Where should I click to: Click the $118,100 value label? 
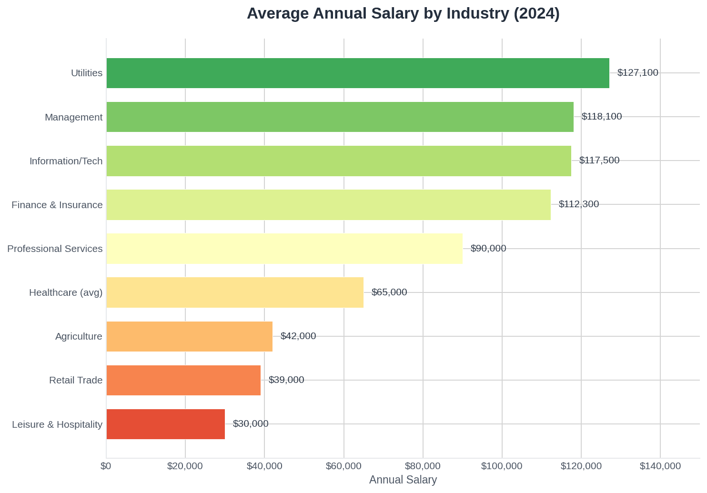(x=602, y=116)
